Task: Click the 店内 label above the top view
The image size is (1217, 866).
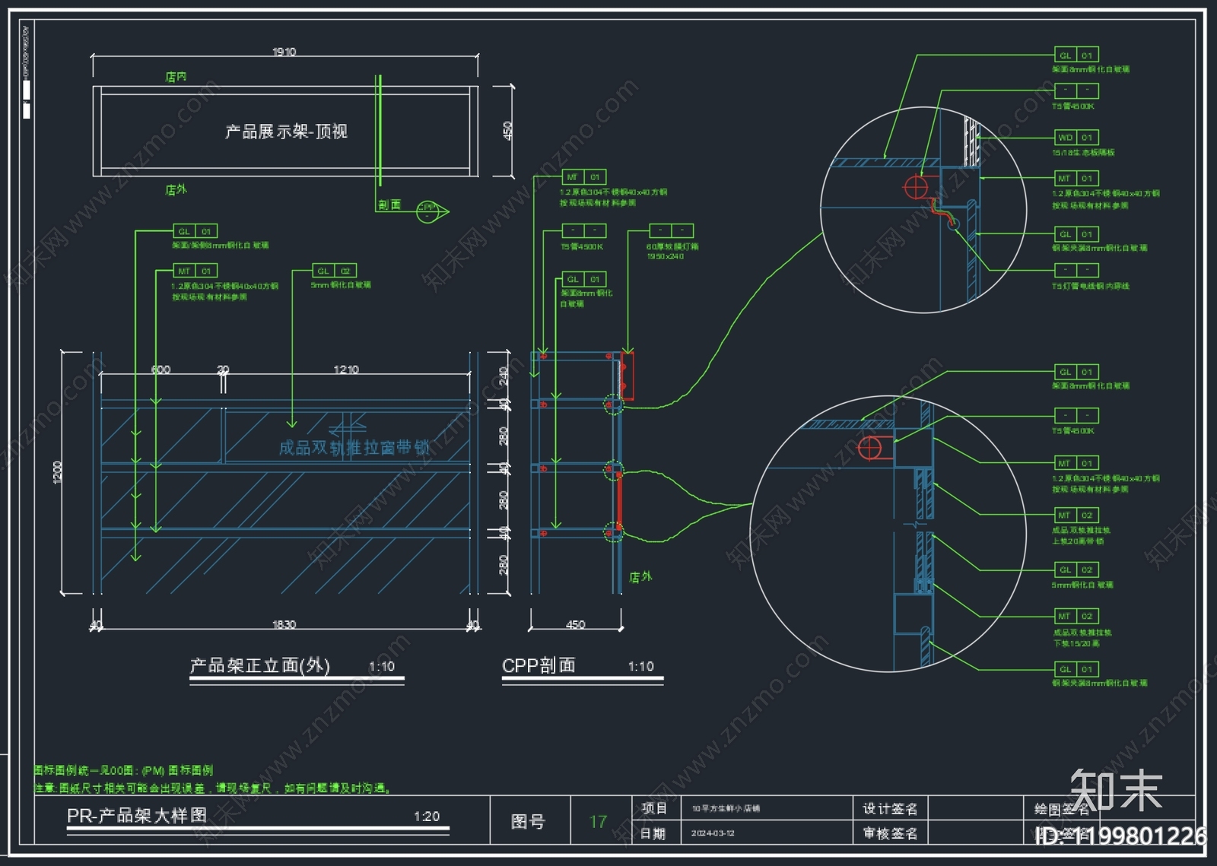Action: pyautogui.click(x=176, y=77)
